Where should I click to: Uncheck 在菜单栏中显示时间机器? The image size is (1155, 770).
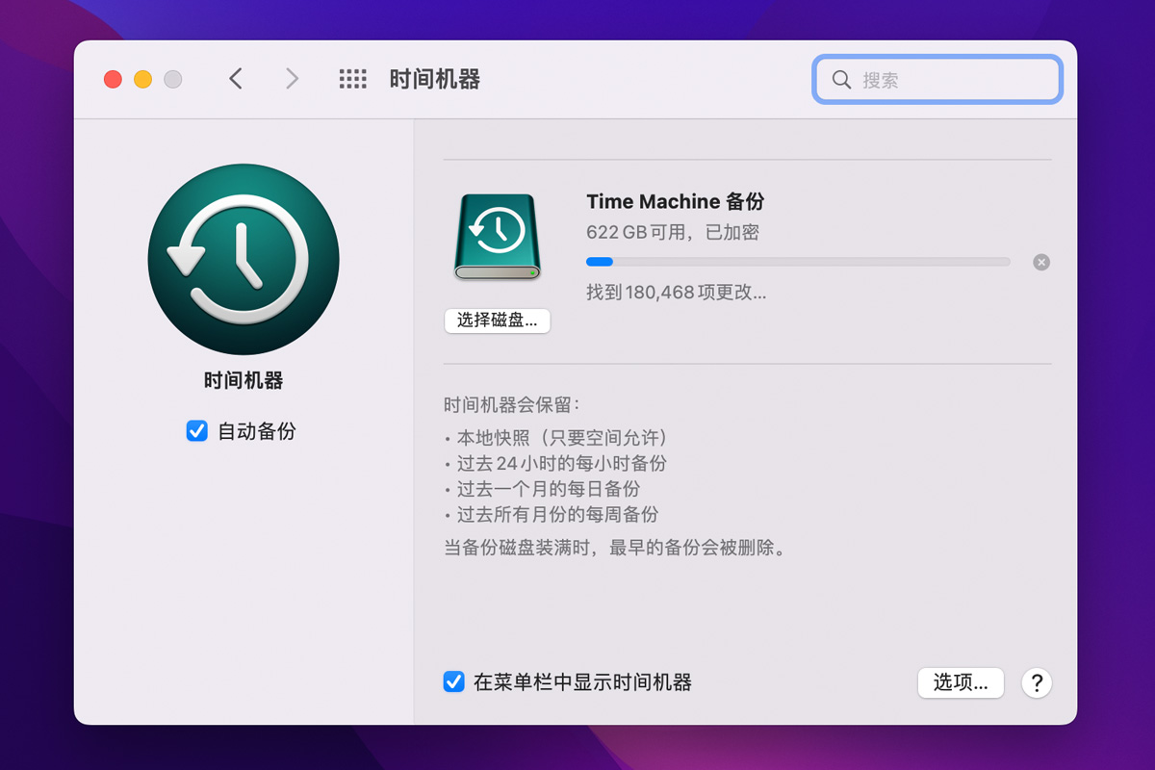(x=453, y=682)
